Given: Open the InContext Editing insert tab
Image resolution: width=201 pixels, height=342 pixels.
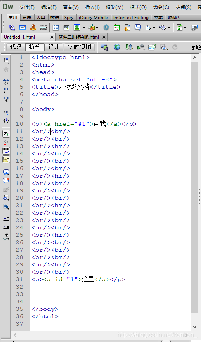Looking at the screenshot, I should click(x=131, y=18).
